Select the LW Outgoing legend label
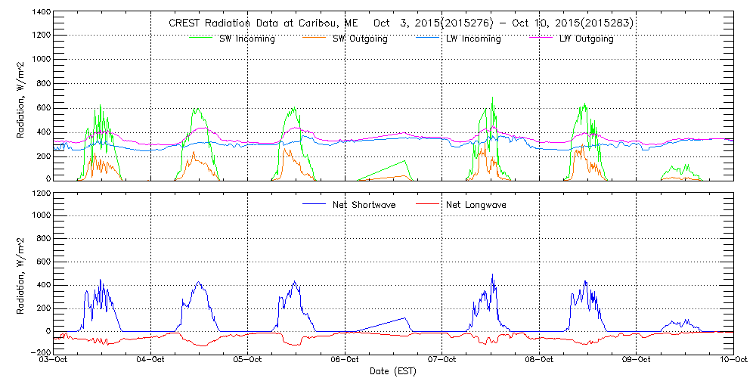This screenshot has width=756, height=378. tap(586, 39)
